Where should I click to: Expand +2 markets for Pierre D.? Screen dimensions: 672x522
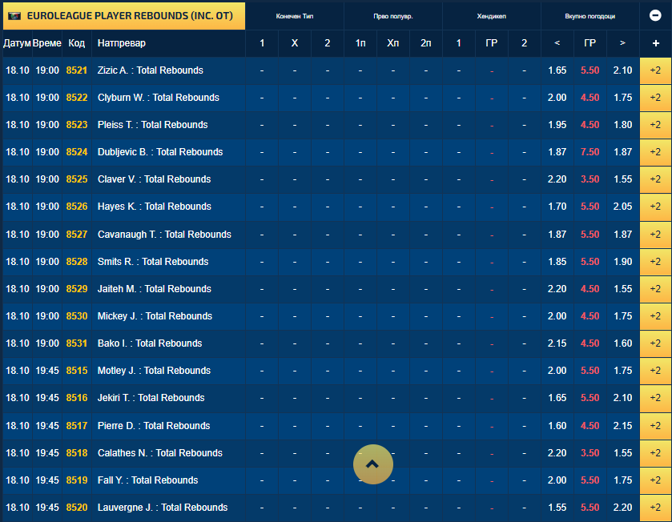point(655,426)
